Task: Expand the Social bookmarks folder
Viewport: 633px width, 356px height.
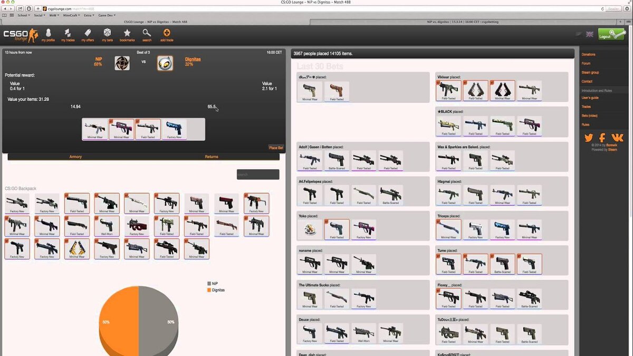Action: [40, 15]
